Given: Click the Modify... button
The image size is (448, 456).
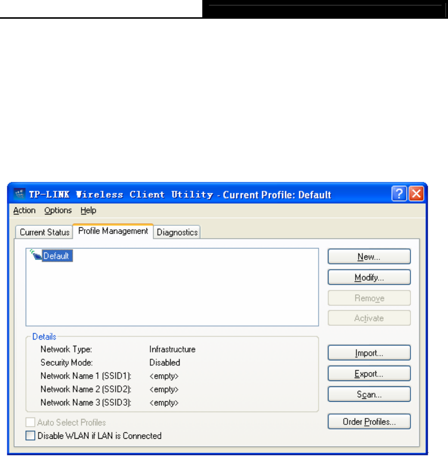Looking at the screenshot, I should click(369, 277).
